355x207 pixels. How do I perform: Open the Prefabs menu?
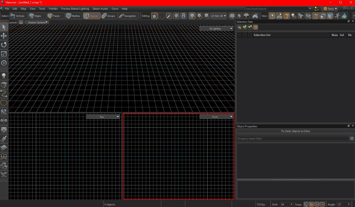click(53, 9)
